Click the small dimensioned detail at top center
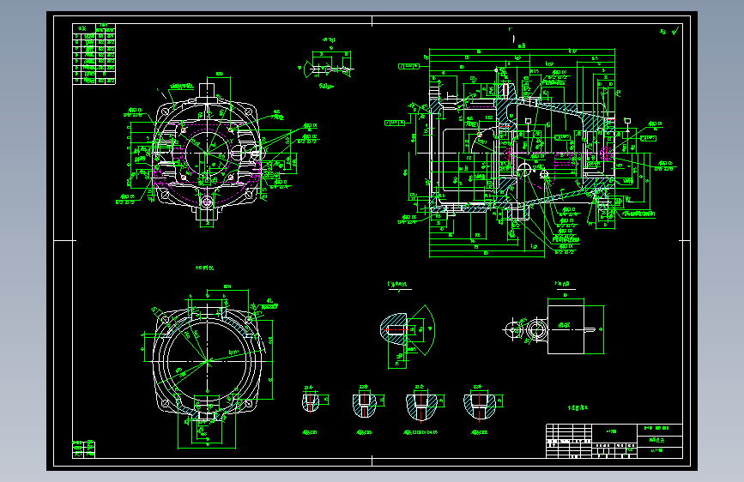The height and width of the screenshot is (482, 744). pyautogui.click(x=330, y=65)
